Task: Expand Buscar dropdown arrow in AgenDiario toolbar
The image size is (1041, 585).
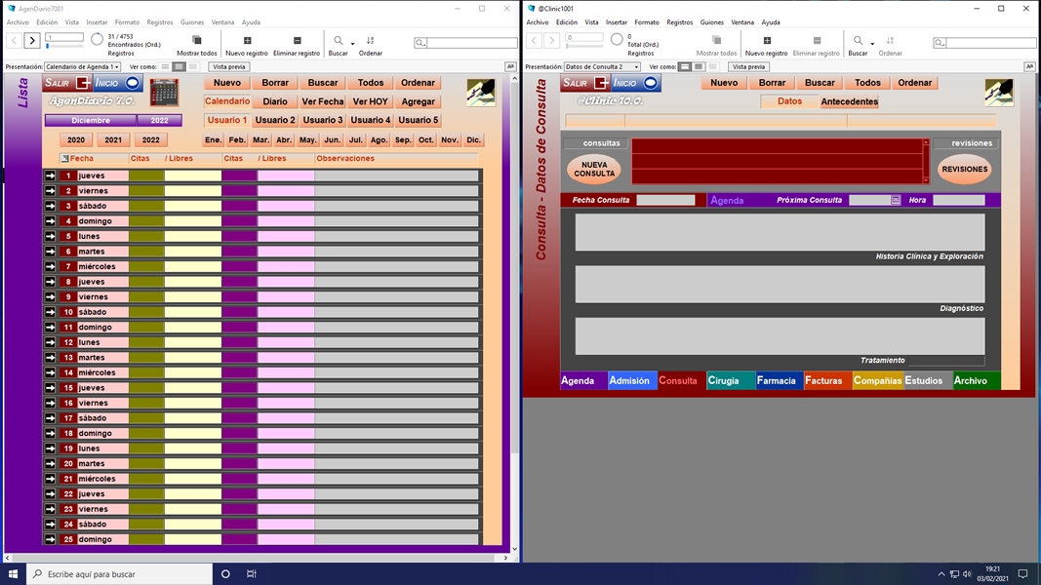Action: pyautogui.click(x=352, y=44)
